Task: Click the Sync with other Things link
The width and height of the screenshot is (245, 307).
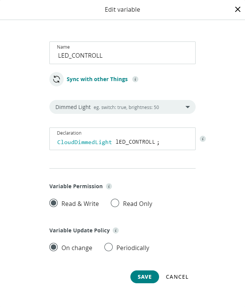Action: (97, 79)
